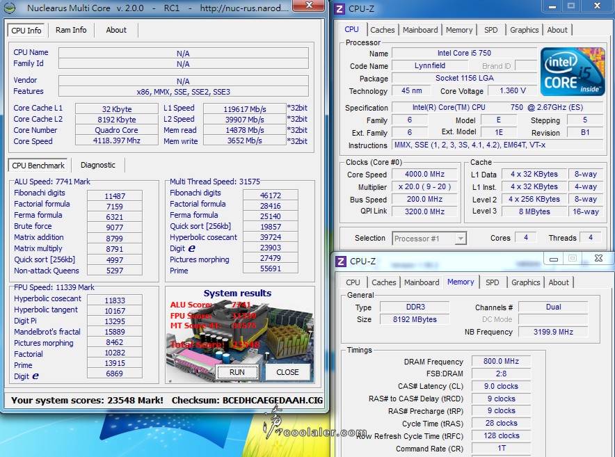Switch to the Ram Info tab in Nuclearus

point(71,30)
